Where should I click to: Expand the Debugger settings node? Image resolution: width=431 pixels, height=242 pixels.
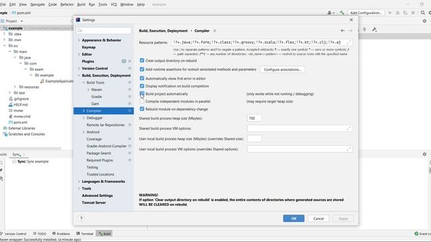pyautogui.click(x=84, y=118)
